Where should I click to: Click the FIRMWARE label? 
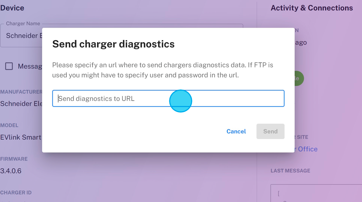pos(14,159)
